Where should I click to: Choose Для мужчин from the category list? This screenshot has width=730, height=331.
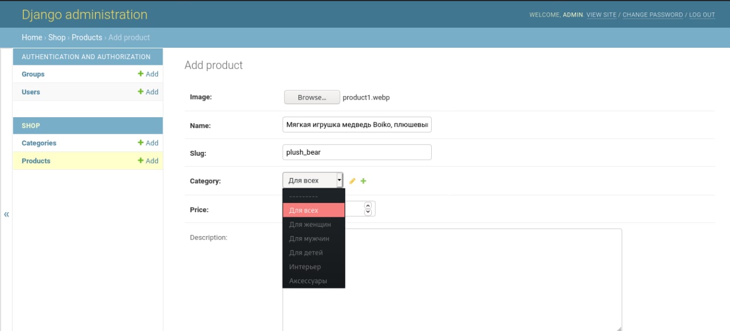coord(314,238)
